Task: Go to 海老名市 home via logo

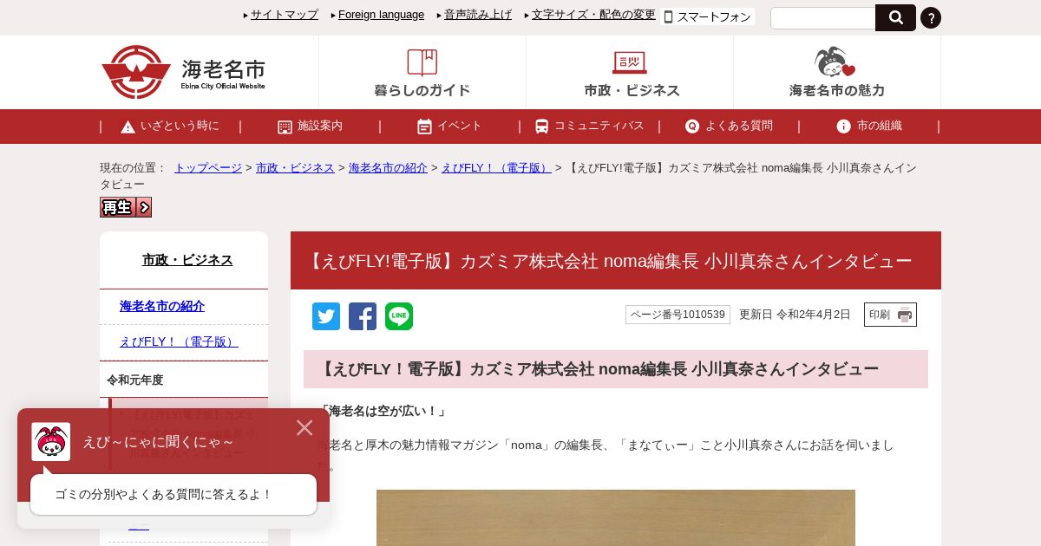Action: tap(183, 72)
